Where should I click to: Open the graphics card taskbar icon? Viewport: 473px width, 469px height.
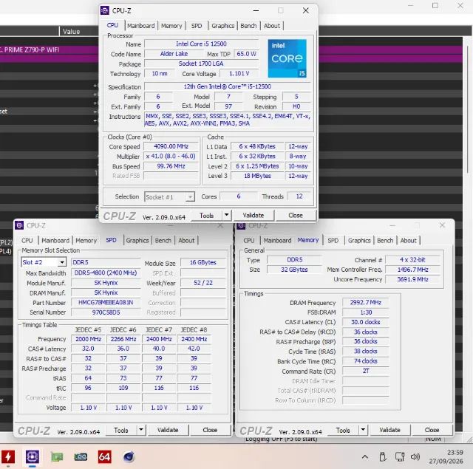click(x=81, y=457)
